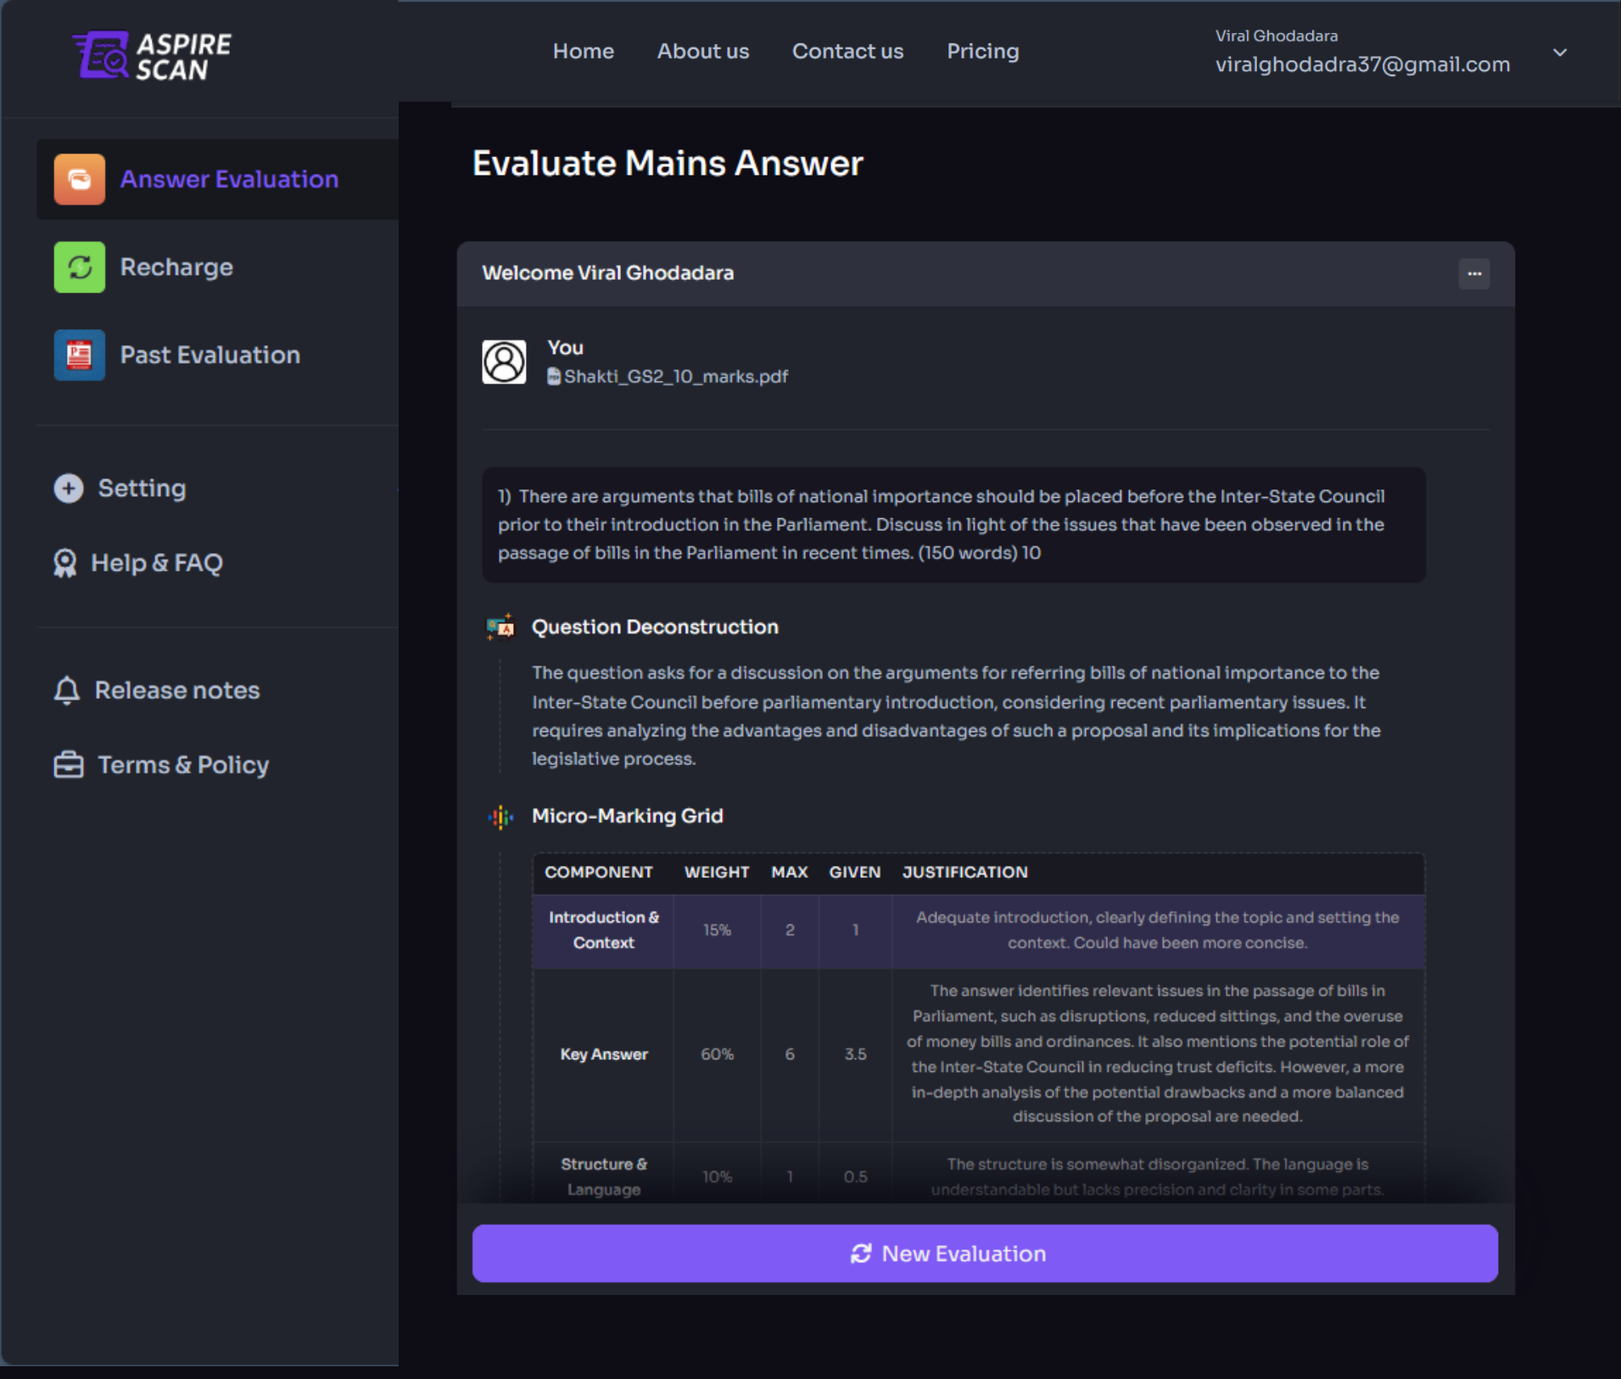Viewport: 1621px width, 1379px height.
Task: Click the Release notes bell icon
Action: [67, 690]
